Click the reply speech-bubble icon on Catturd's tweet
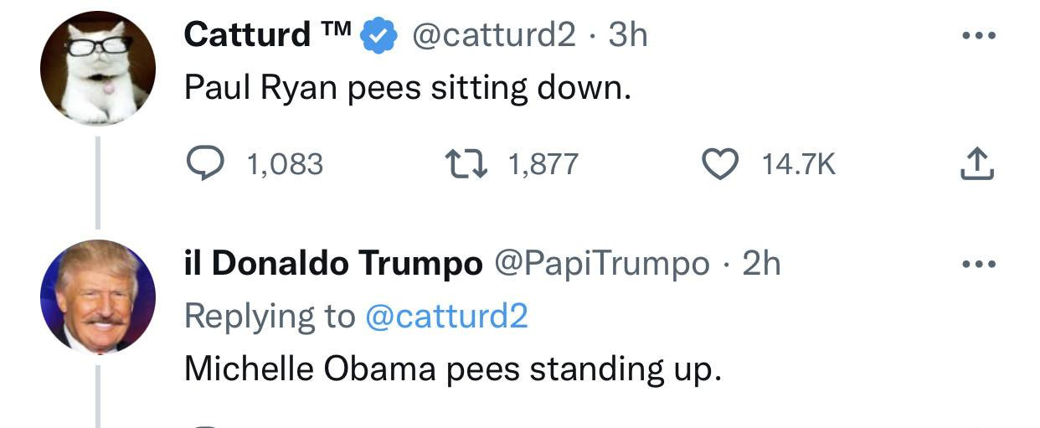The height and width of the screenshot is (428, 1040). tap(204, 163)
